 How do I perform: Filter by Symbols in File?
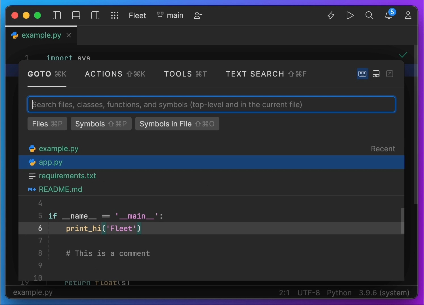(x=177, y=124)
